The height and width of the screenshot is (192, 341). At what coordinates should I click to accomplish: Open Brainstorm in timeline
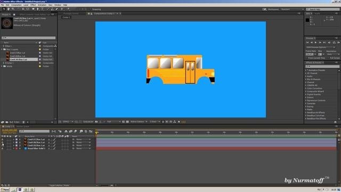click(81, 131)
